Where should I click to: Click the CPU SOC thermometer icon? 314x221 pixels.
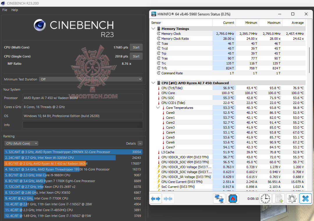159,98
